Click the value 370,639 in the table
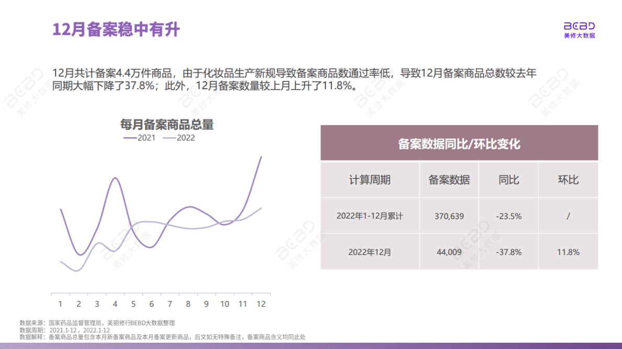Image resolution: width=622 pixels, height=349 pixels. 449,215
